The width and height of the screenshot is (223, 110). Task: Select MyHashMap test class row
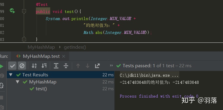[61, 82]
